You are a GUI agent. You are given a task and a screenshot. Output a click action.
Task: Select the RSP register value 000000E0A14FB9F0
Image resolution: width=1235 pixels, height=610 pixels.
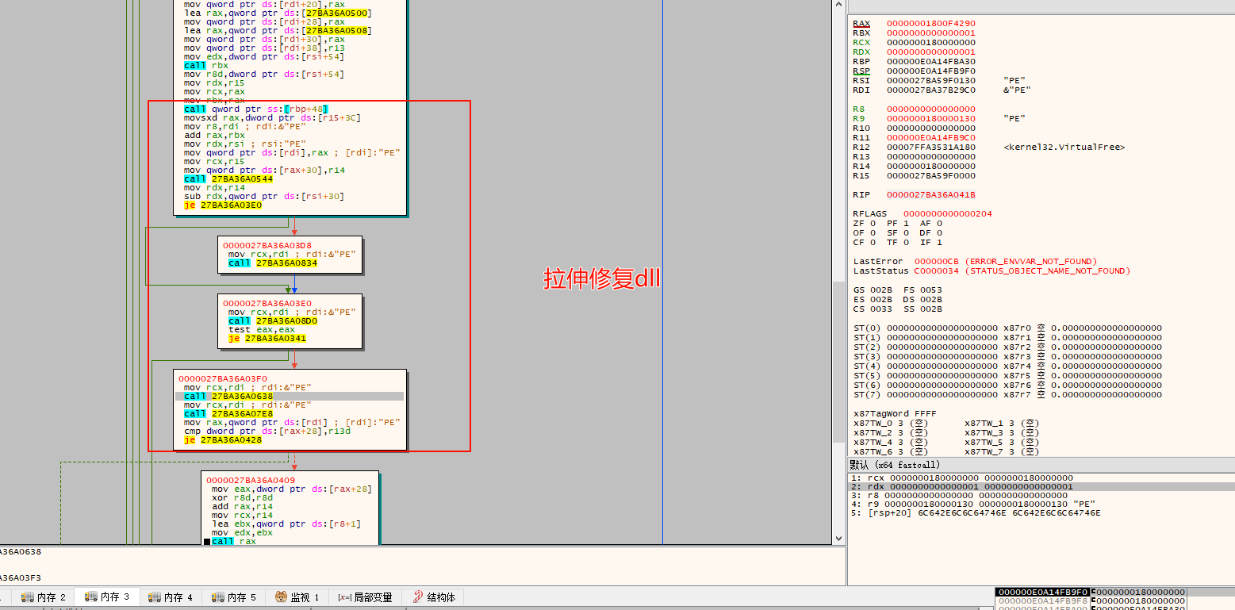(931, 71)
